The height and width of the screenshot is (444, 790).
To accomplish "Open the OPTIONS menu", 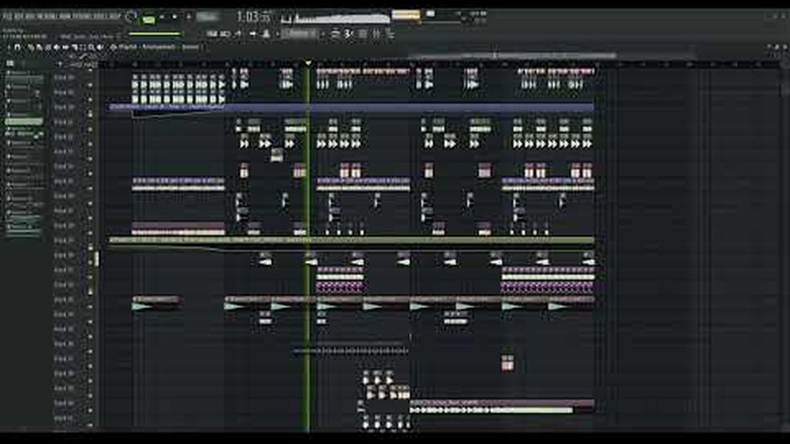I will coord(81,16).
